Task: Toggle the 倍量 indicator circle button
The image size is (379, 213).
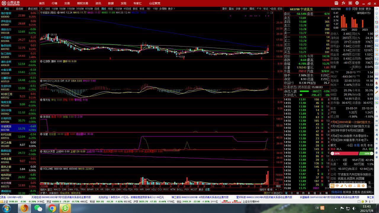Action: coord(41,134)
